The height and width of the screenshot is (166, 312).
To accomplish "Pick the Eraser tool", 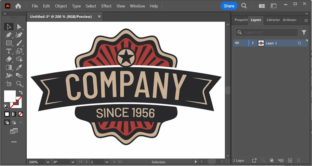I will [9, 59].
